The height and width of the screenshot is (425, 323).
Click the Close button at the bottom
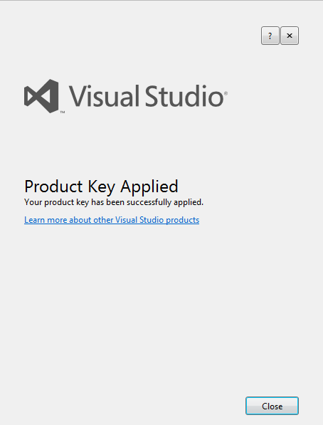tap(272, 406)
